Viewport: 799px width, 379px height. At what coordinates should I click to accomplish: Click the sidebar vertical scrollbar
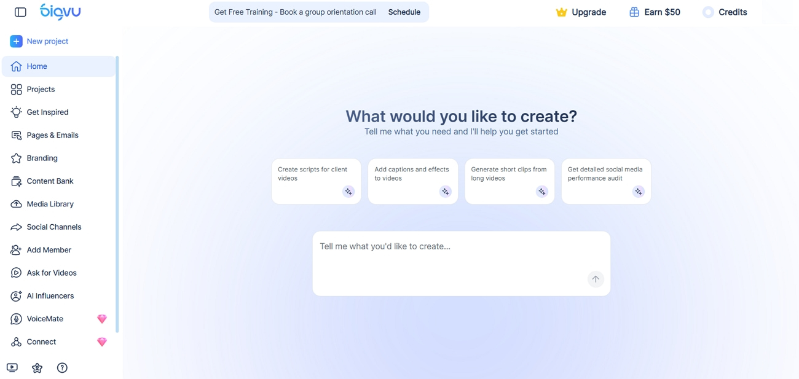tap(117, 195)
